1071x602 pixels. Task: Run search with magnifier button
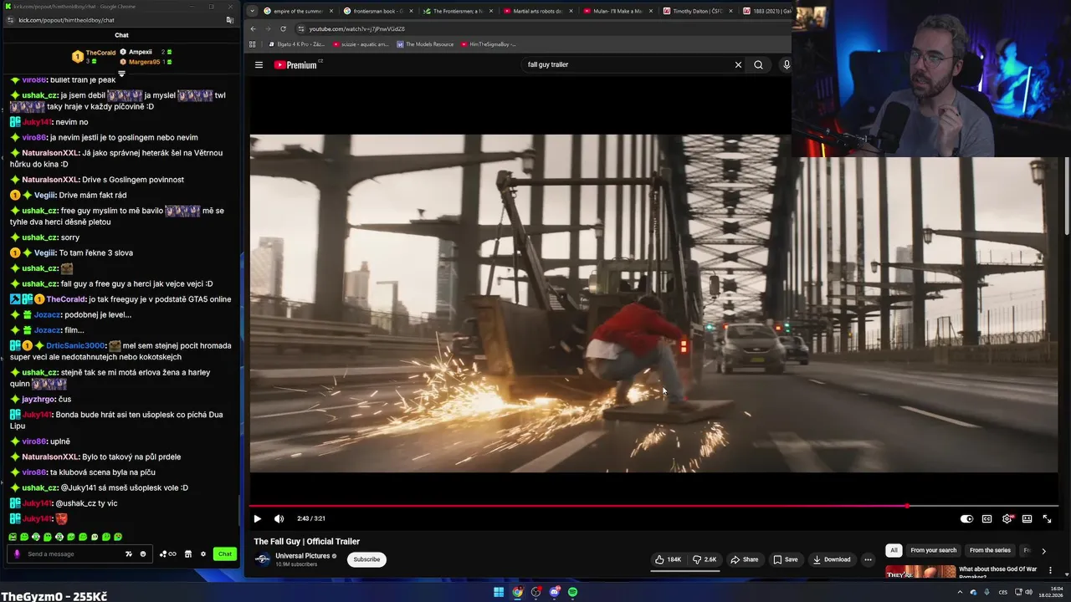pos(758,64)
